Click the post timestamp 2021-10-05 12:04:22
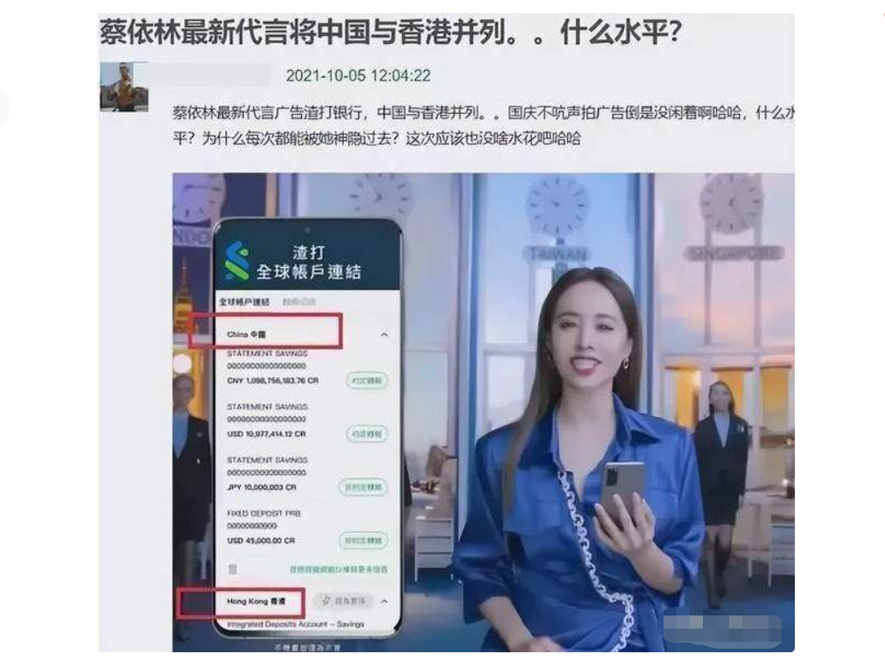This screenshot has width=885, height=668. click(x=358, y=75)
